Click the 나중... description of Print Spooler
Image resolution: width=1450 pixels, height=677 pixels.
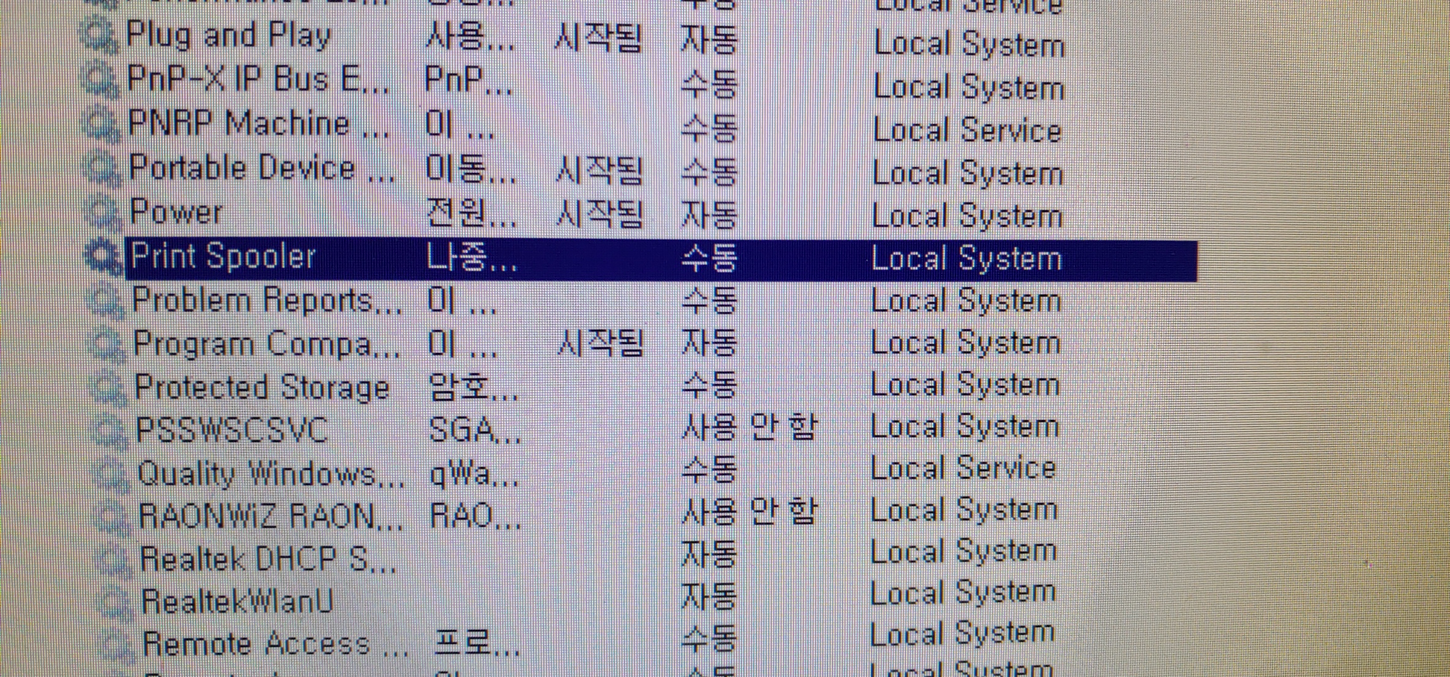[472, 257]
